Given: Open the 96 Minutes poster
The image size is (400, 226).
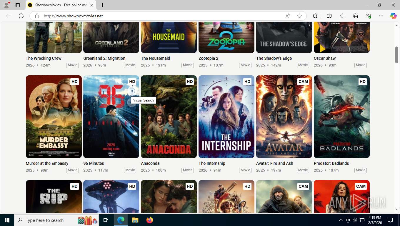Looking at the screenshot, I should tap(111, 117).
